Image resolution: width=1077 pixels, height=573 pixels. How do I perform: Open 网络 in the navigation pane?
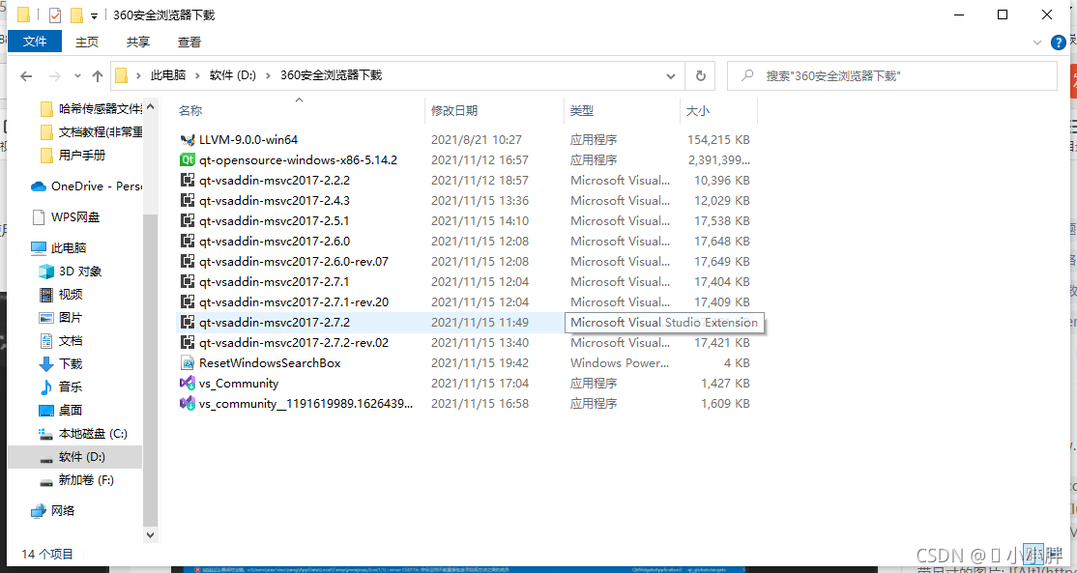tap(53, 510)
